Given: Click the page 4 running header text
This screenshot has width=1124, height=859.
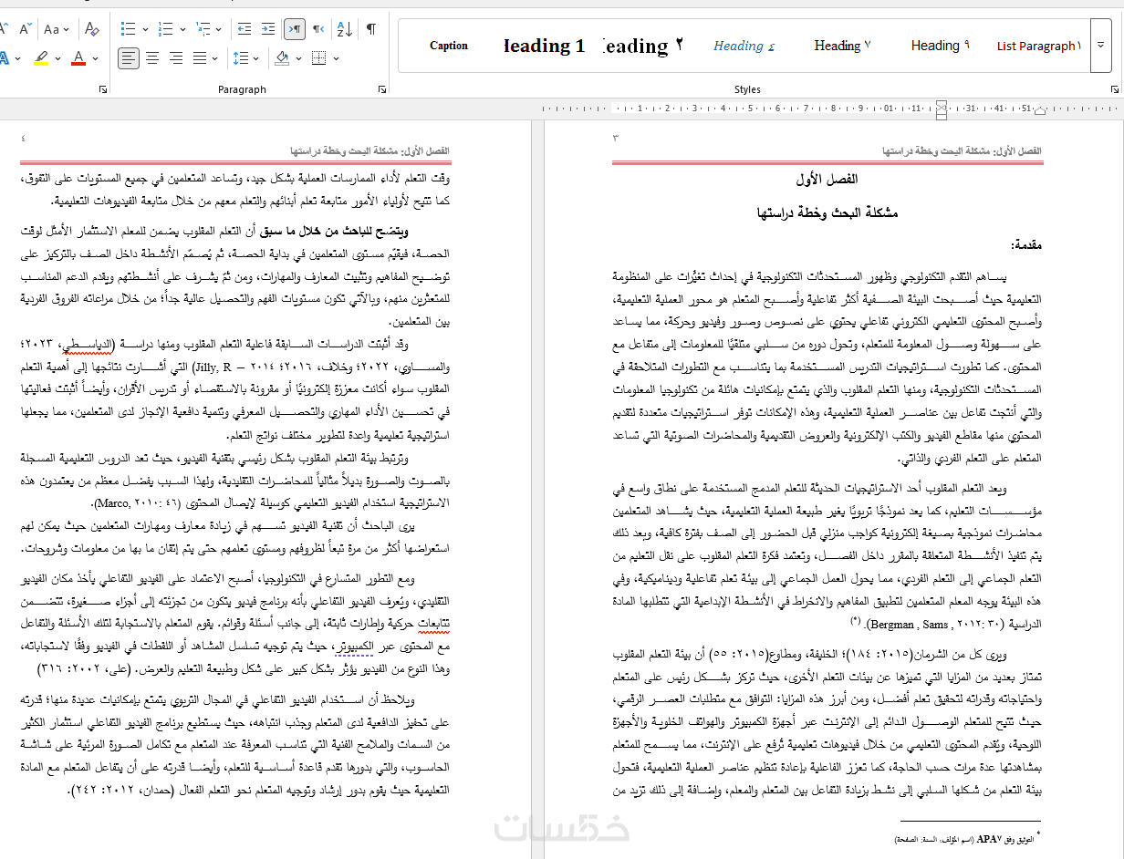Looking at the screenshot, I should tap(369, 151).
